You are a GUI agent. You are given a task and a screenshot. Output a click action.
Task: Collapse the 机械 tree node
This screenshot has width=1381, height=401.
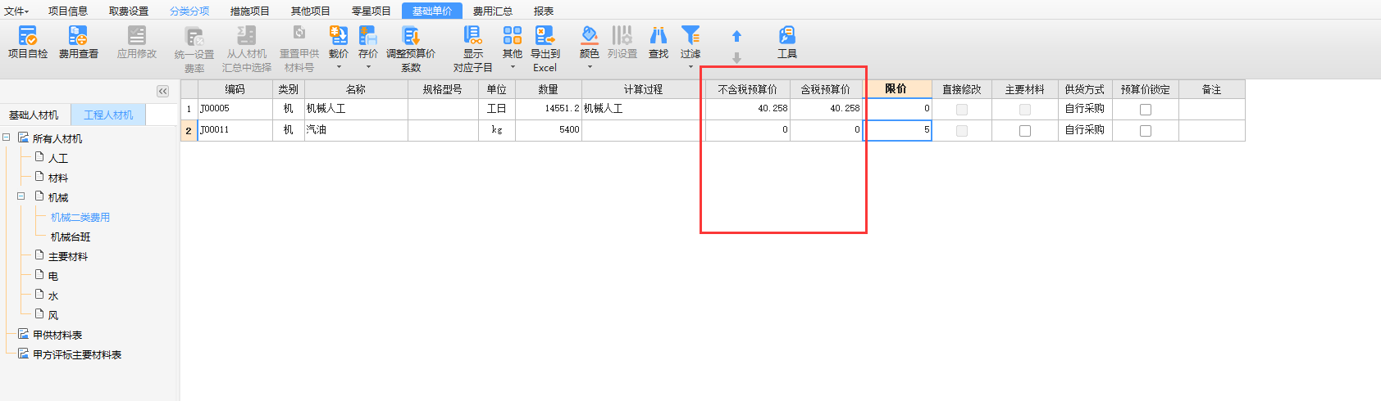coord(21,196)
